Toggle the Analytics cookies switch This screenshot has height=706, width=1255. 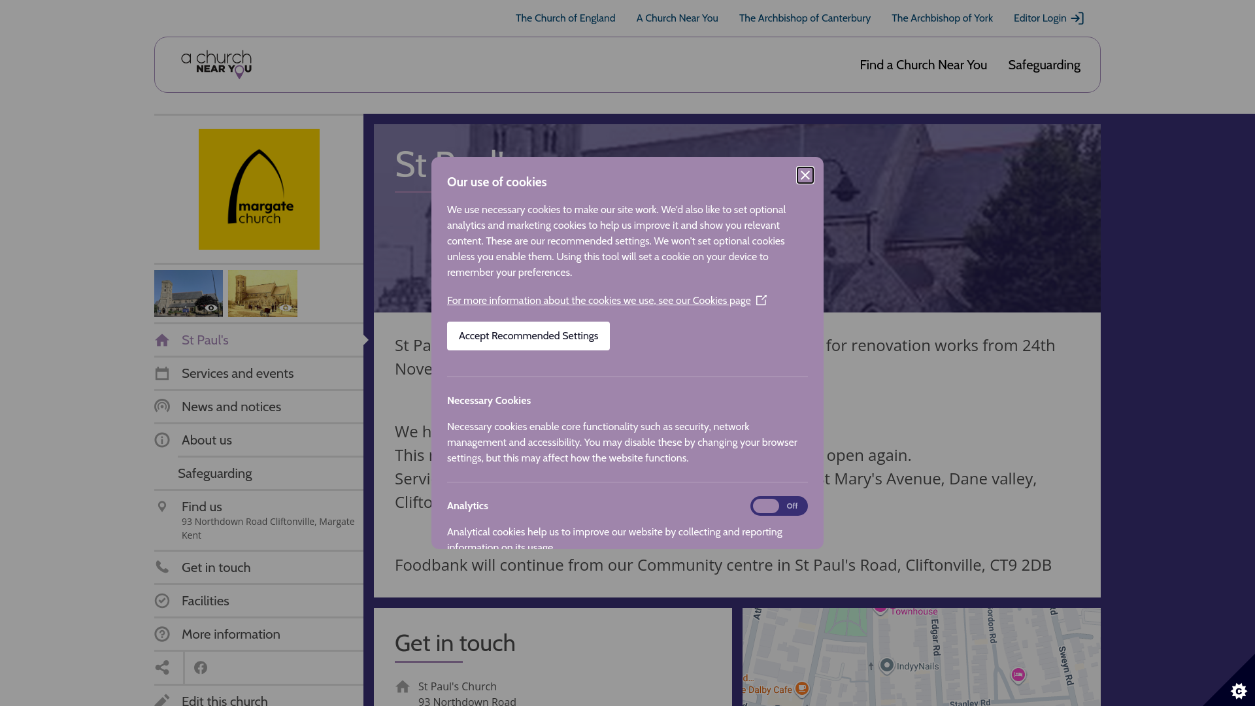click(x=778, y=506)
